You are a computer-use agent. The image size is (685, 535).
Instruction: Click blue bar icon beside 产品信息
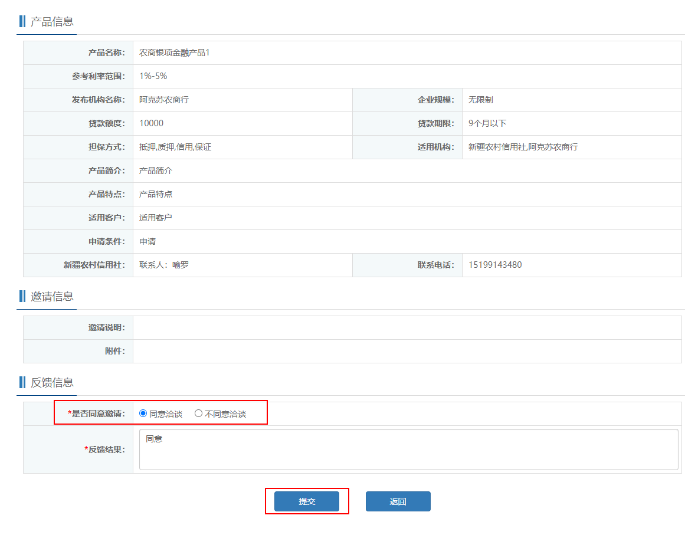tap(22, 21)
